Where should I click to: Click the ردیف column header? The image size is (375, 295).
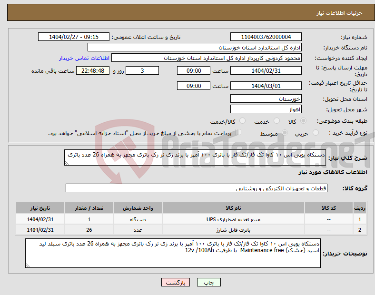[x=360, y=208]
